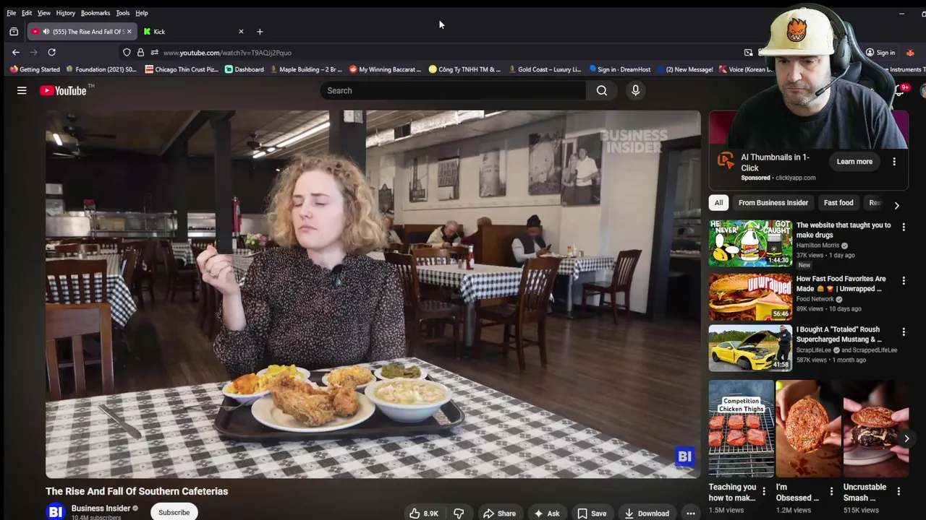Open 'Chicago Thin Crust Piz...' bookmark
This screenshot has width=926, height=520.
pos(182,69)
